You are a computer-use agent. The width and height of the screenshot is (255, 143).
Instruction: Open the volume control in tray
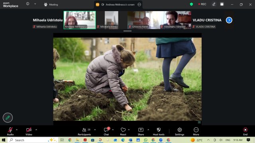[221, 140]
